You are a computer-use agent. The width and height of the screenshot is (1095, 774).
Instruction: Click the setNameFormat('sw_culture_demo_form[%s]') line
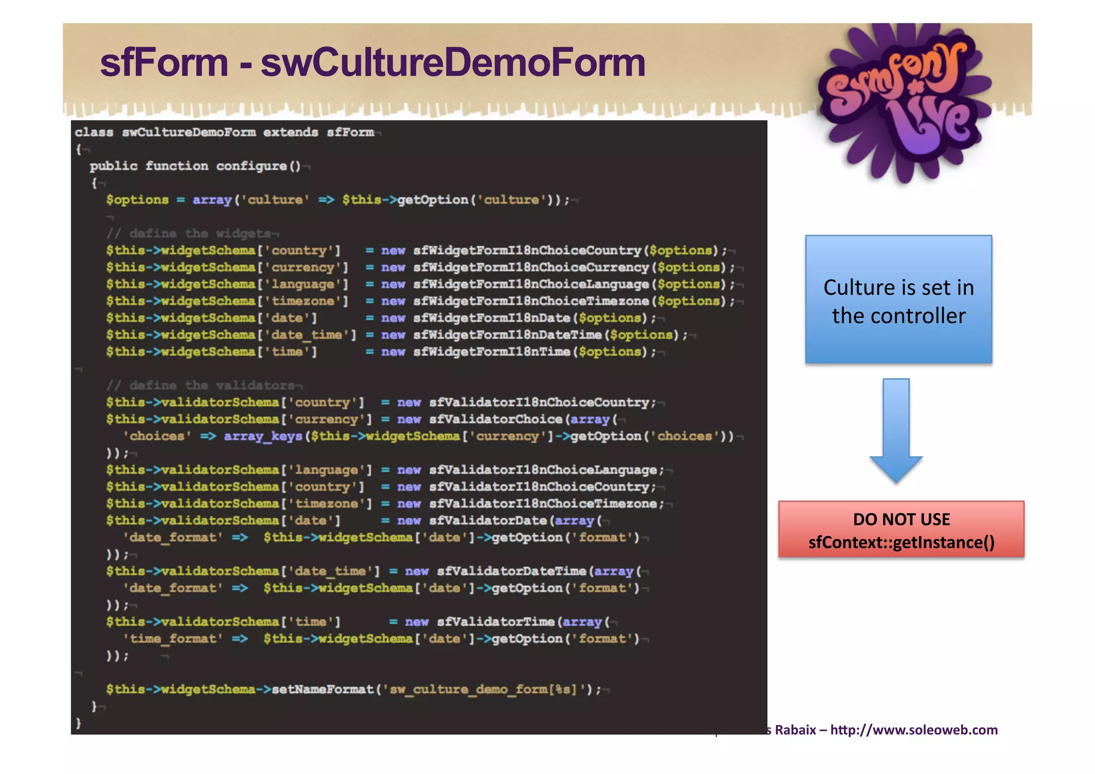tap(353, 689)
